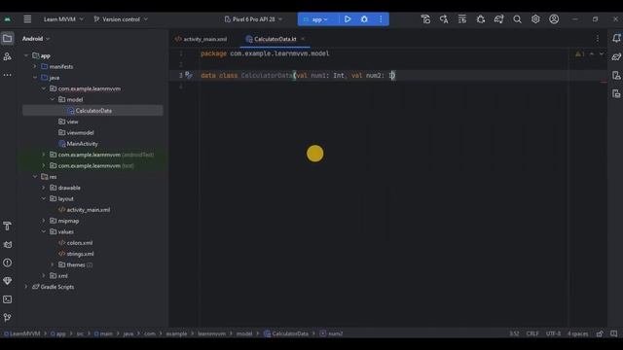Expand Gradle Scripts node
This screenshot has height=350, width=623.
point(26,287)
